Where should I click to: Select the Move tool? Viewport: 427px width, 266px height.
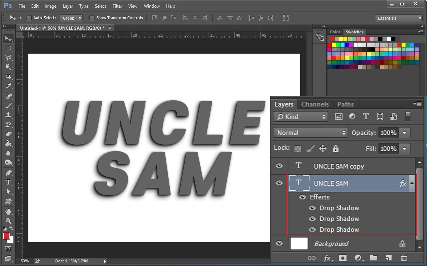[8, 39]
